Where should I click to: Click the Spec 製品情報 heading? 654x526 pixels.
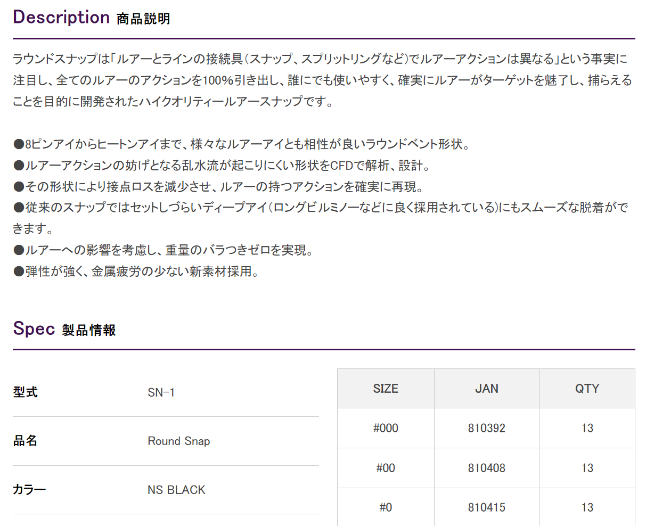64,329
